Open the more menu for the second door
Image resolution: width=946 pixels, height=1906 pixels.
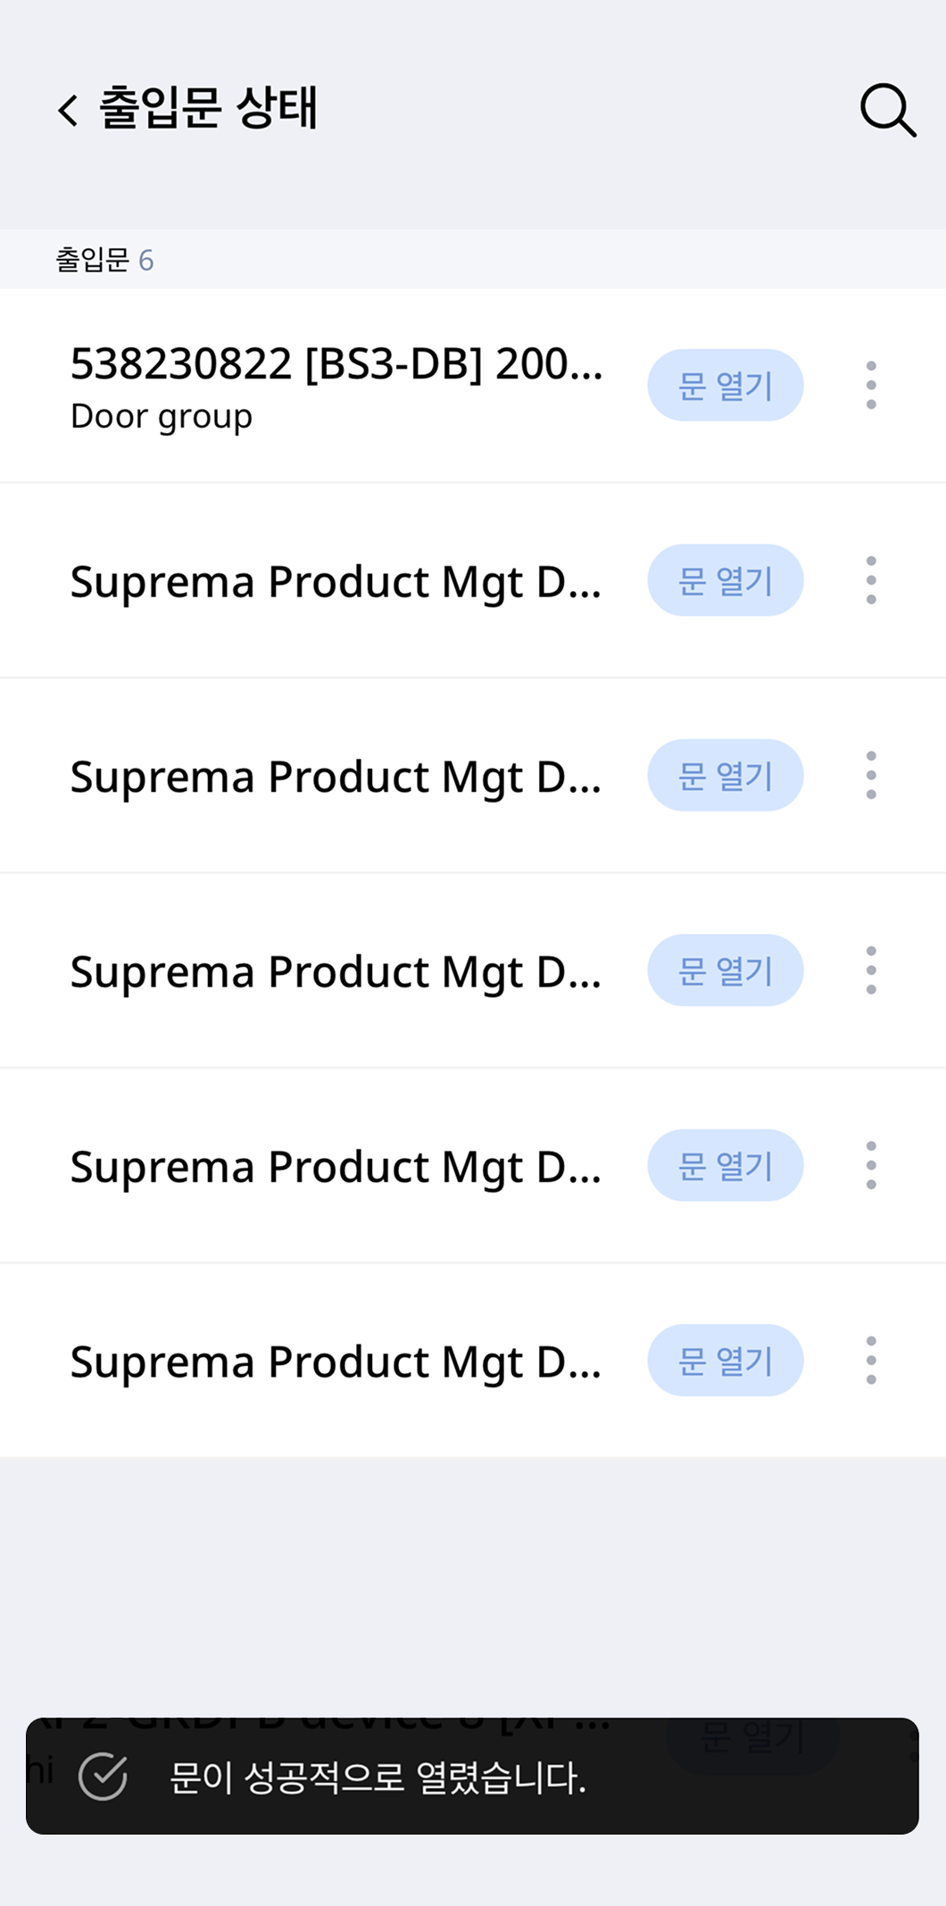point(871,580)
